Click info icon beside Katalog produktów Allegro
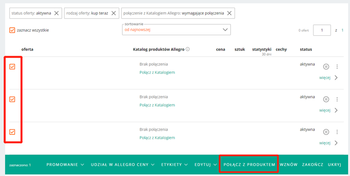The width and height of the screenshot is (350, 176). 188,50
